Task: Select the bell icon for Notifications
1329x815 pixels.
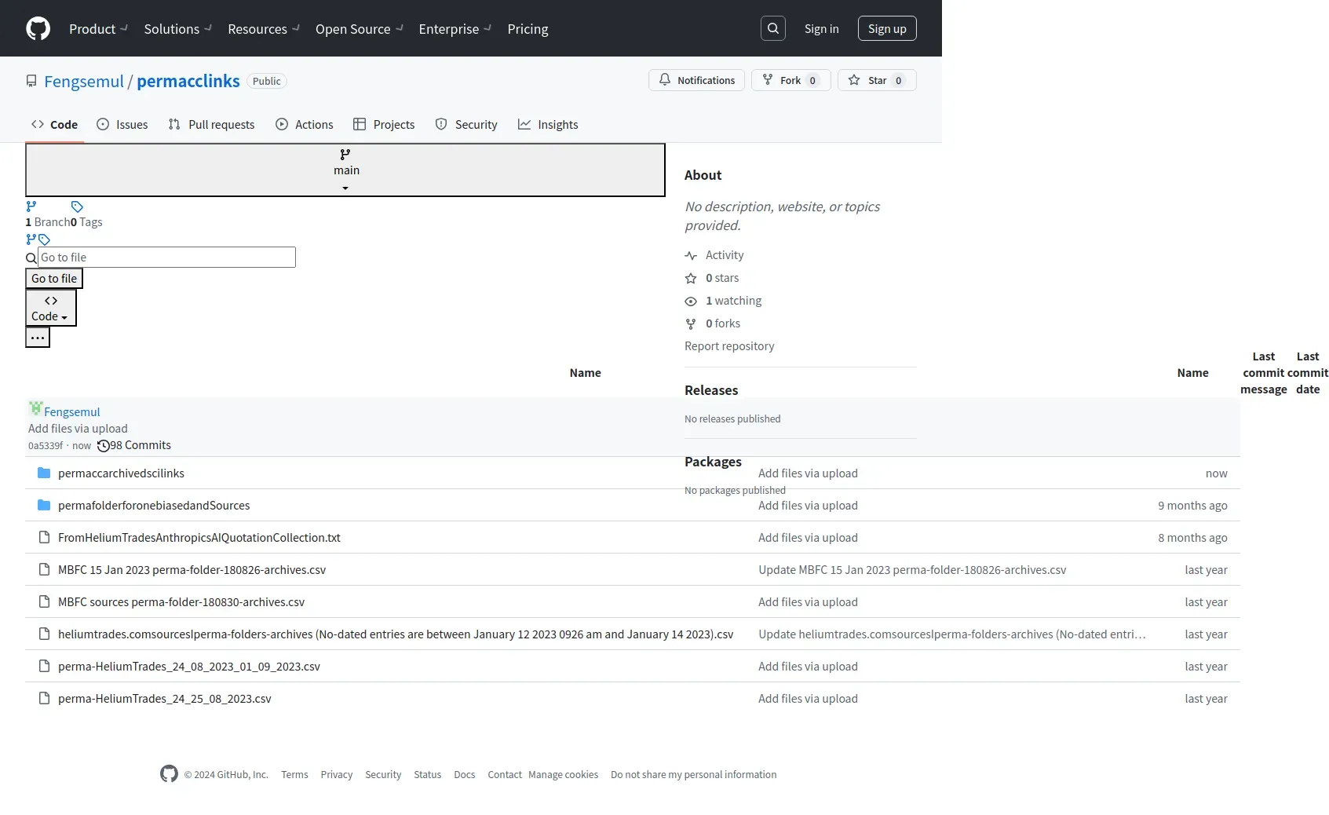Action: (x=665, y=80)
